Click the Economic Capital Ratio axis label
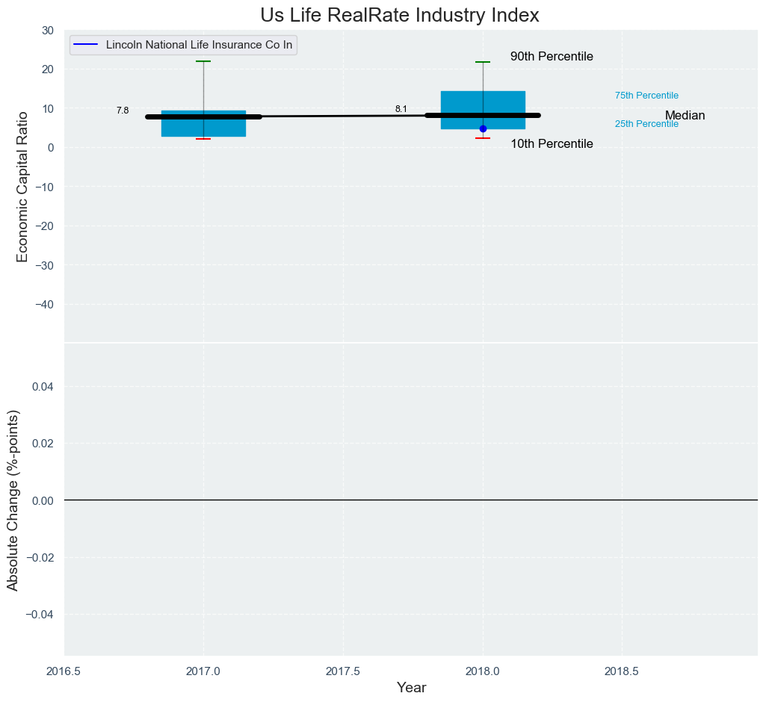The image size is (766, 702). [22, 186]
